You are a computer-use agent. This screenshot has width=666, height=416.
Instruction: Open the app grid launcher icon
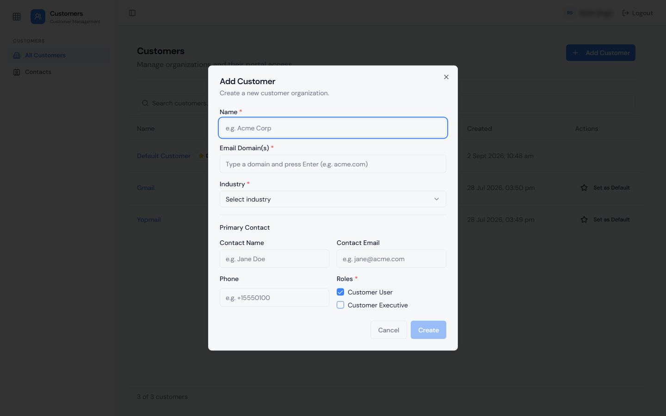[x=17, y=17]
